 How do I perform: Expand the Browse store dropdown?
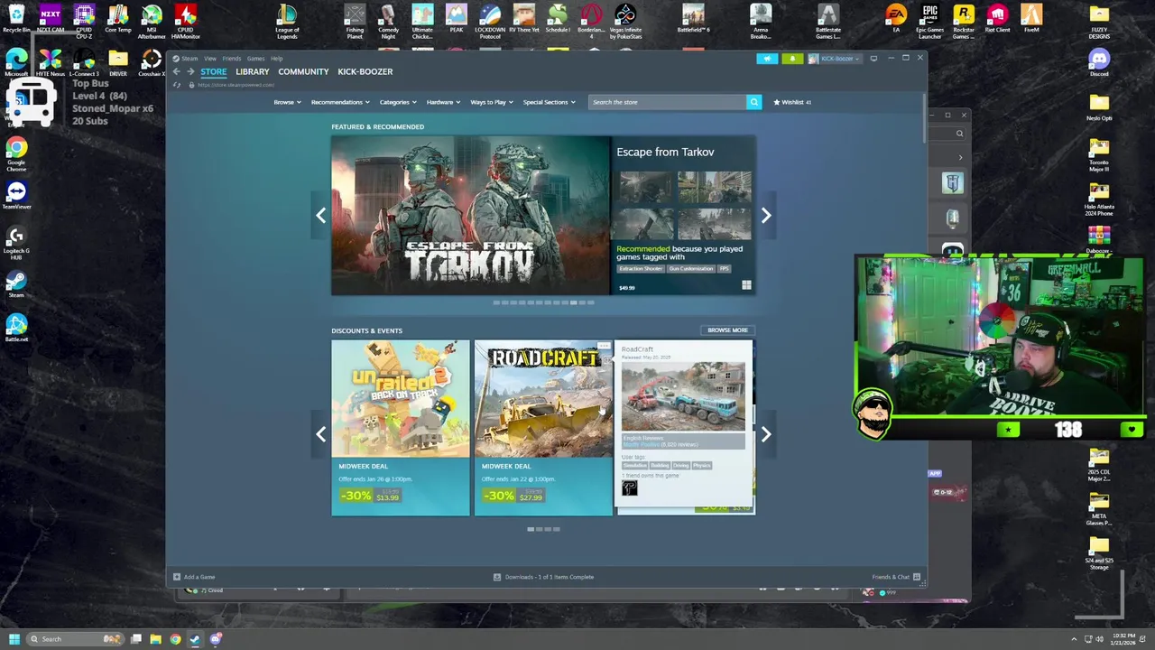click(287, 102)
